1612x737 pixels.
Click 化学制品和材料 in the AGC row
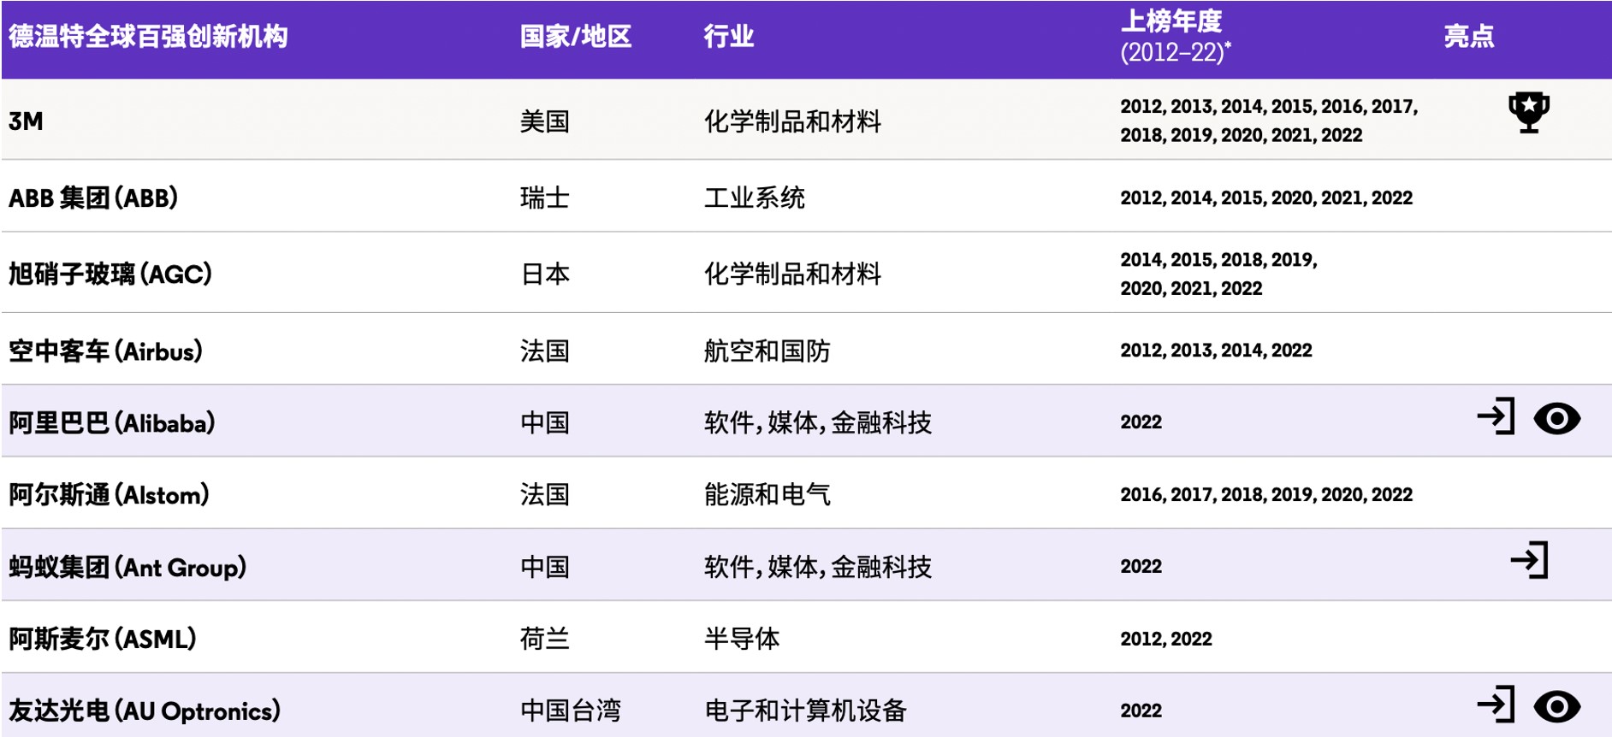[x=792, y=274]
